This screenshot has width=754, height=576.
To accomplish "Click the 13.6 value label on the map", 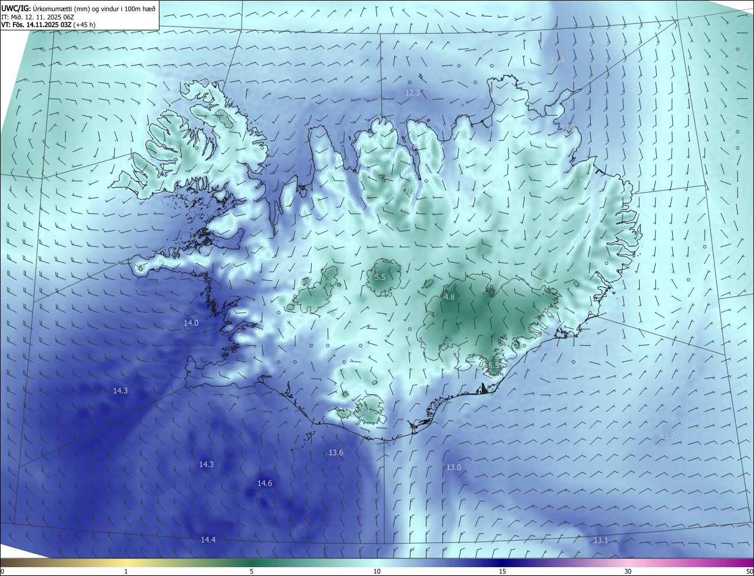I will [336, 453].
